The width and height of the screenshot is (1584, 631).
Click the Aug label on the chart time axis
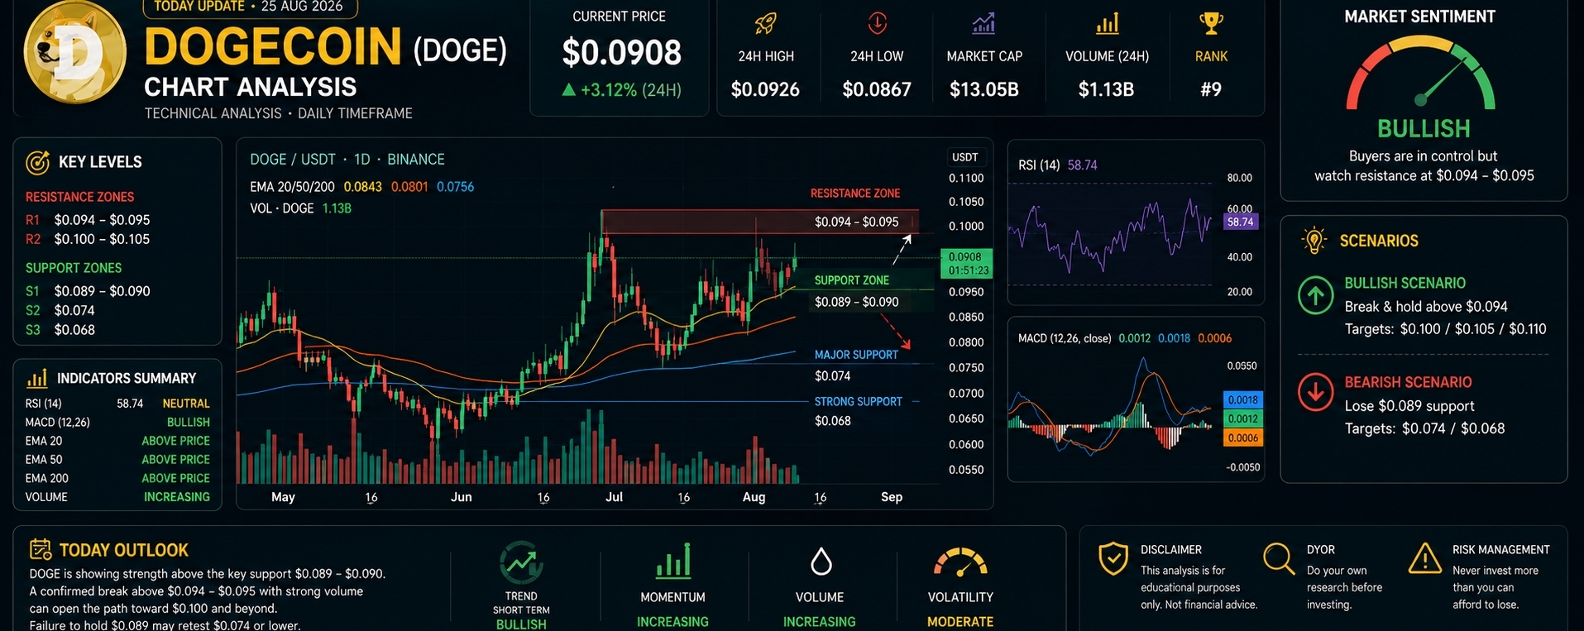754,497
